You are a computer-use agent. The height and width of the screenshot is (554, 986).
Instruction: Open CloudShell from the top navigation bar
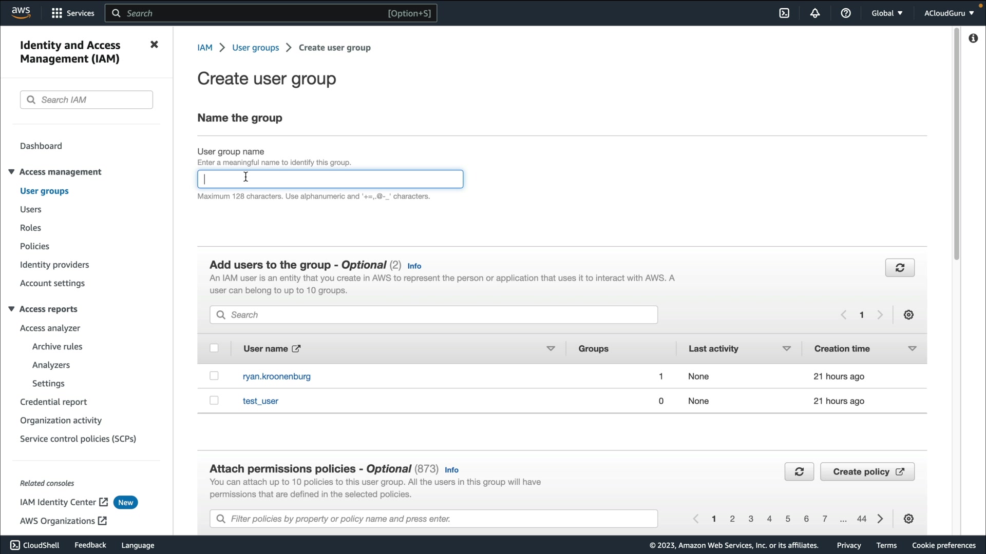coord(784,13)
